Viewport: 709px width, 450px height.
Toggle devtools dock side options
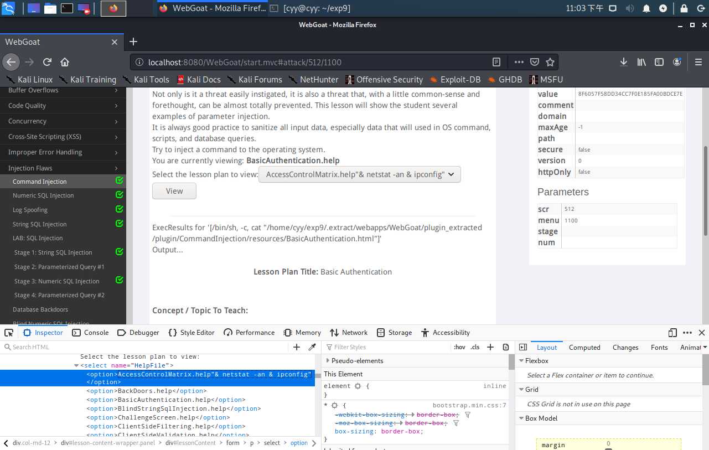tap(672, 333)
